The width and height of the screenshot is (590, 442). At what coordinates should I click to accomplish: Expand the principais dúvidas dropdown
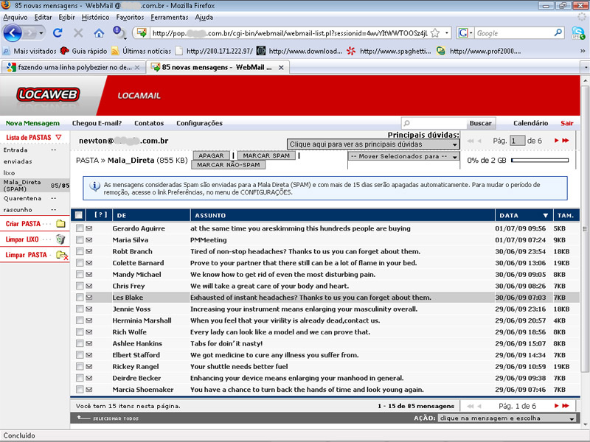point(372,145)
